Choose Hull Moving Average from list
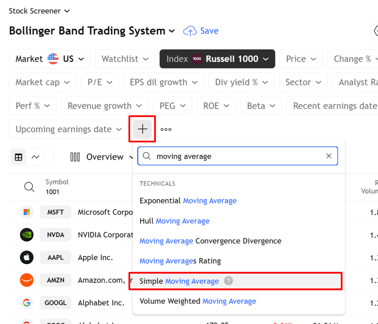The width and height of the screenshot is (378, 324). [x=174, y=221]
